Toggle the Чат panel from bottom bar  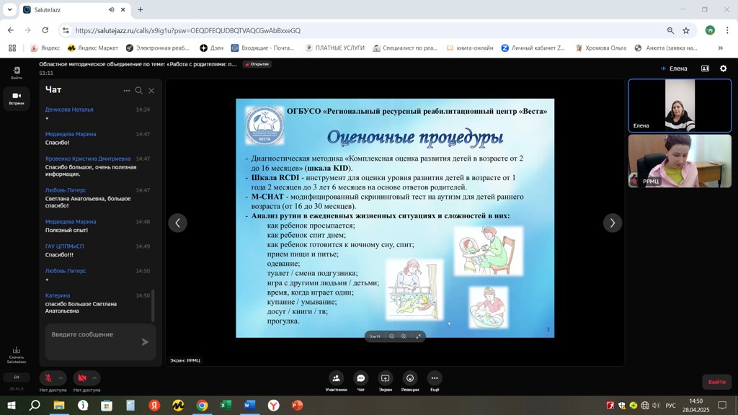point(360,378)
